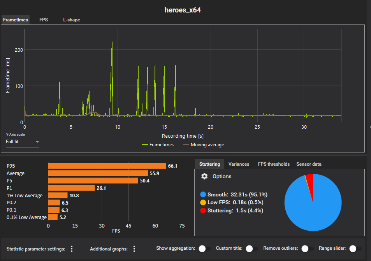Toggle the Custom title switch
Viewport: 371px width, 261px height.
point(252,249)
